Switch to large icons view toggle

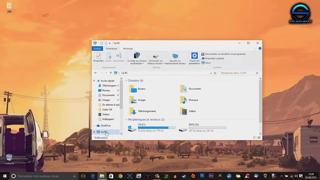[259, 137]
